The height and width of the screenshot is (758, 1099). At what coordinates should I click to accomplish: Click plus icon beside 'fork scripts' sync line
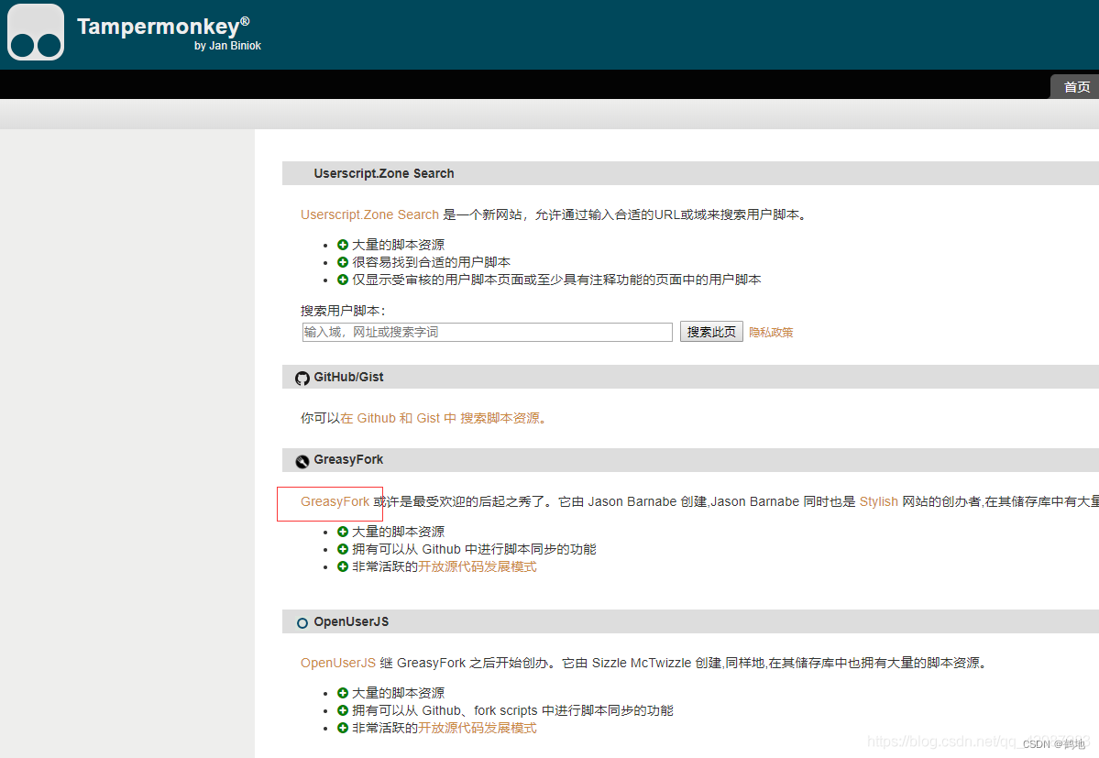point(343,710)
